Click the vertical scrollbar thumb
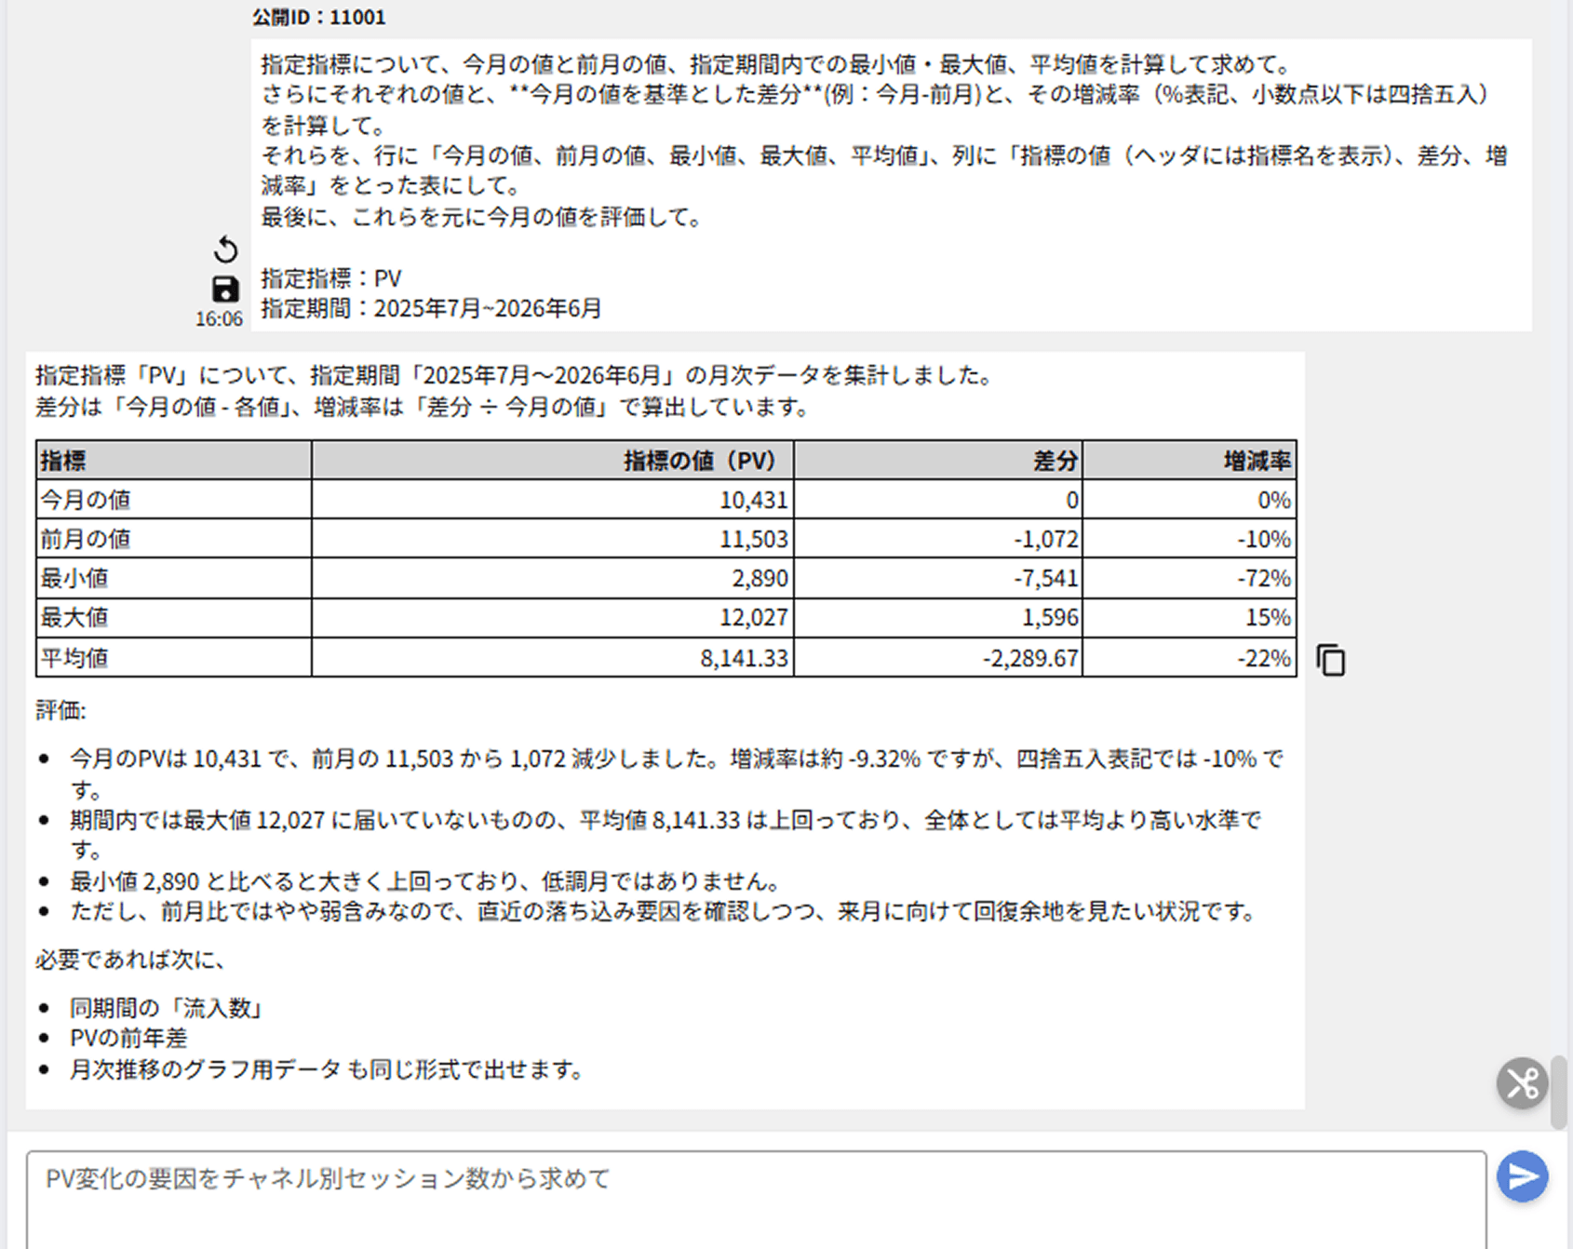The image size is (1573, 1249). click(x=1558, y=1092)
